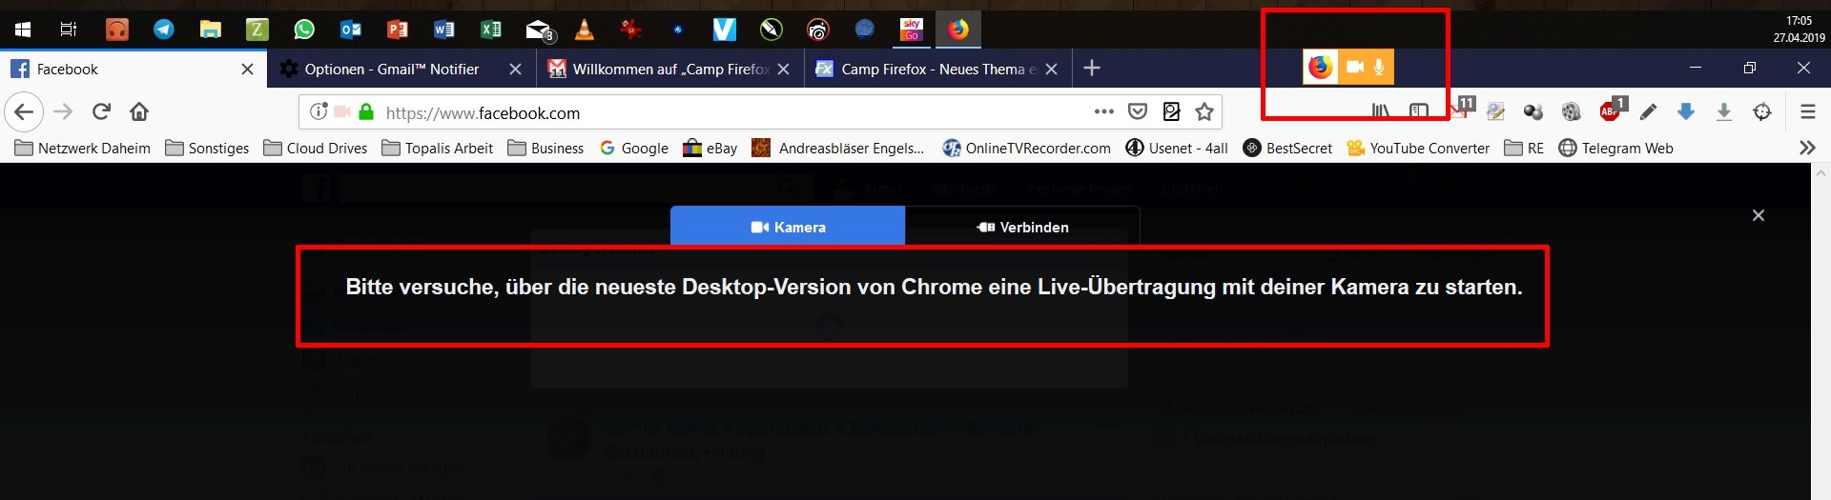Open the RE bookmarks folder
Viewport: 1831px width, 500px height.
[x=1524, y=148]
